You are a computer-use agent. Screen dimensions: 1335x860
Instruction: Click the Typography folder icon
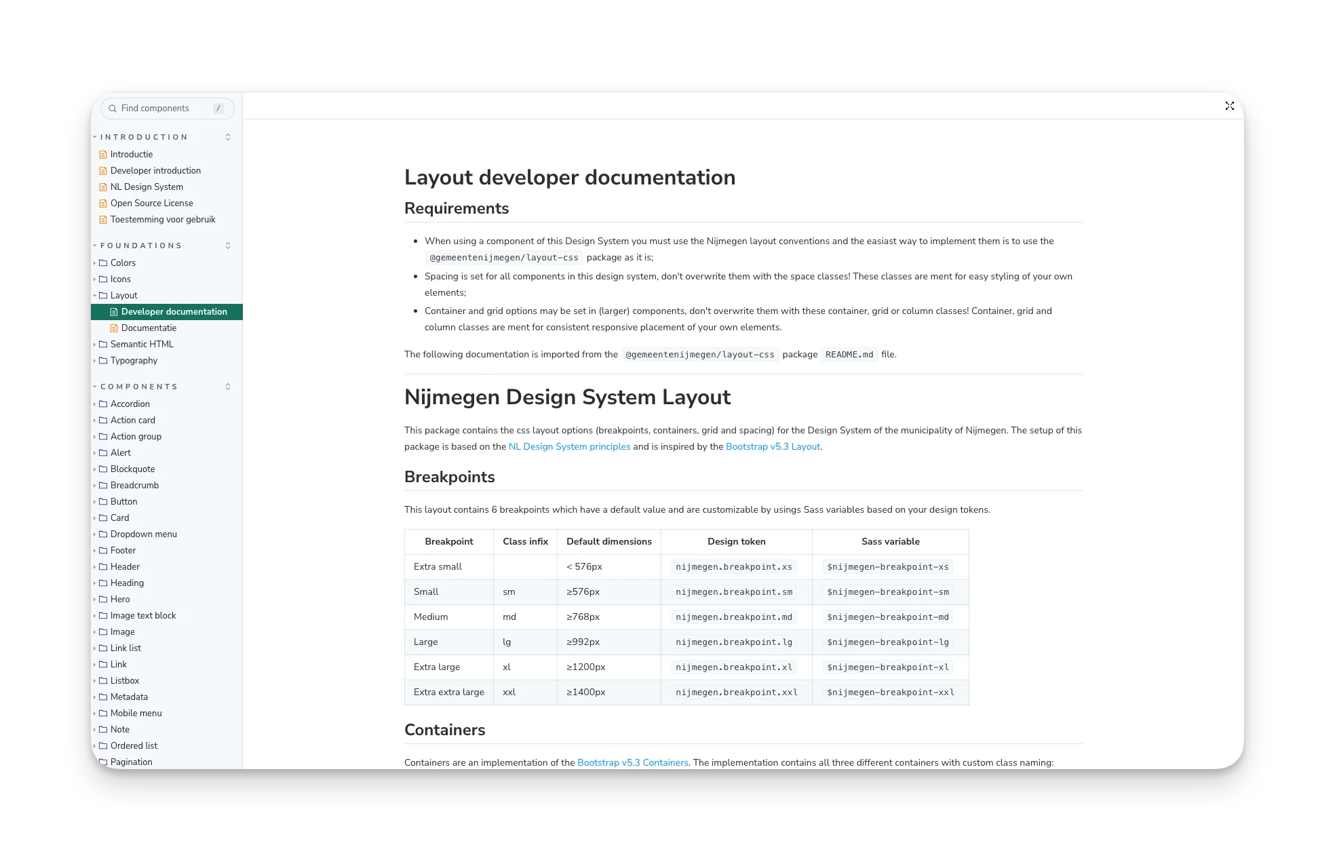(x=103, y=361)
